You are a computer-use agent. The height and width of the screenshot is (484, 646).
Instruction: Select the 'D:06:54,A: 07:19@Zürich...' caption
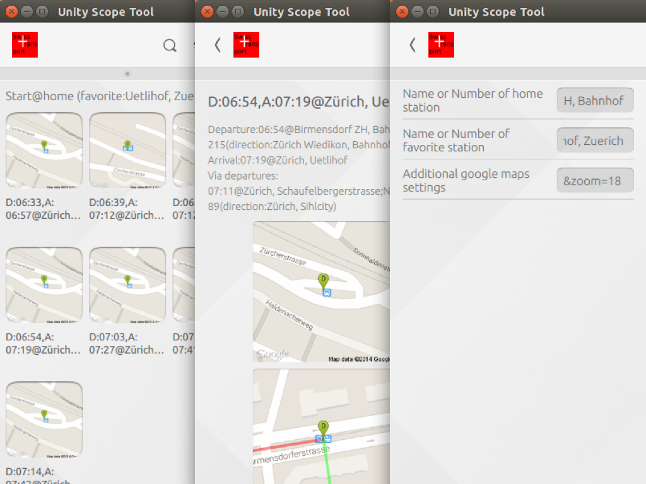(44, 343)
